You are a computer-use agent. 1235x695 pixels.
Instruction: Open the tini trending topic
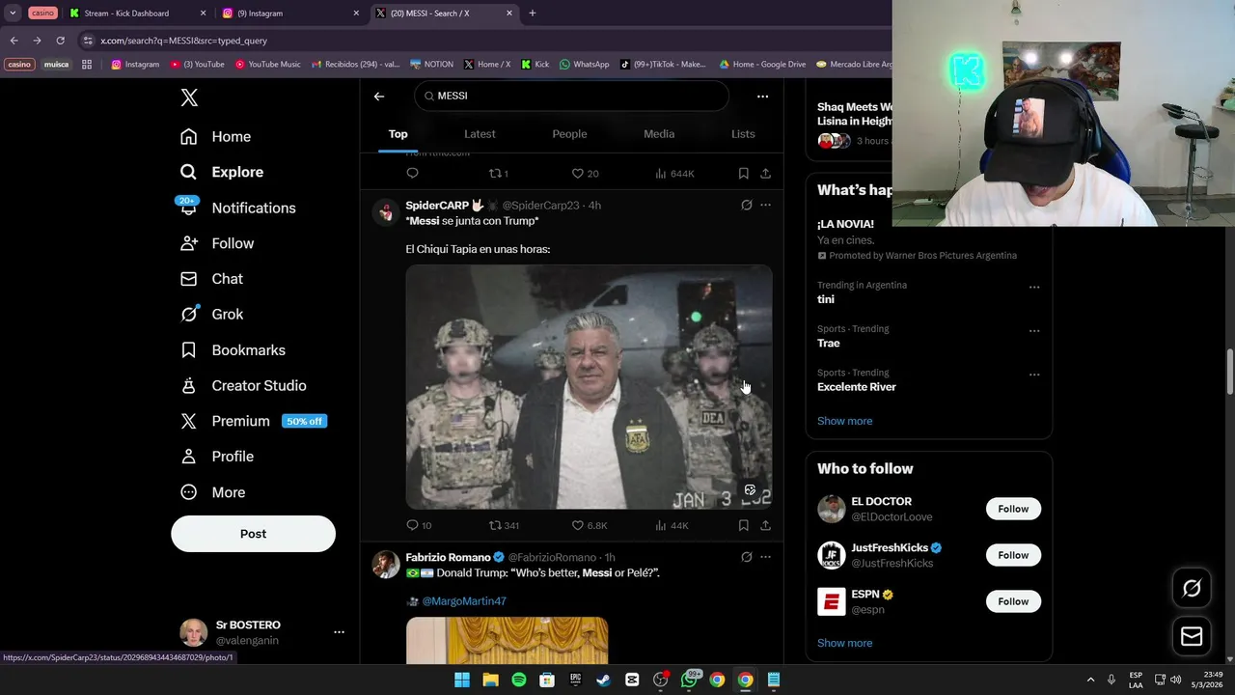click(x=825, y=299)
